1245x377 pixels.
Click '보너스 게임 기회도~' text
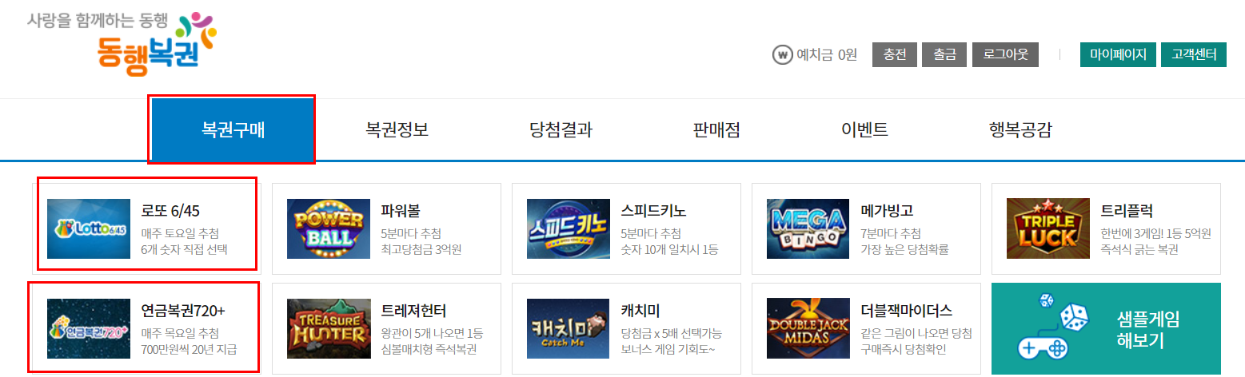click(x=668, y=349)
